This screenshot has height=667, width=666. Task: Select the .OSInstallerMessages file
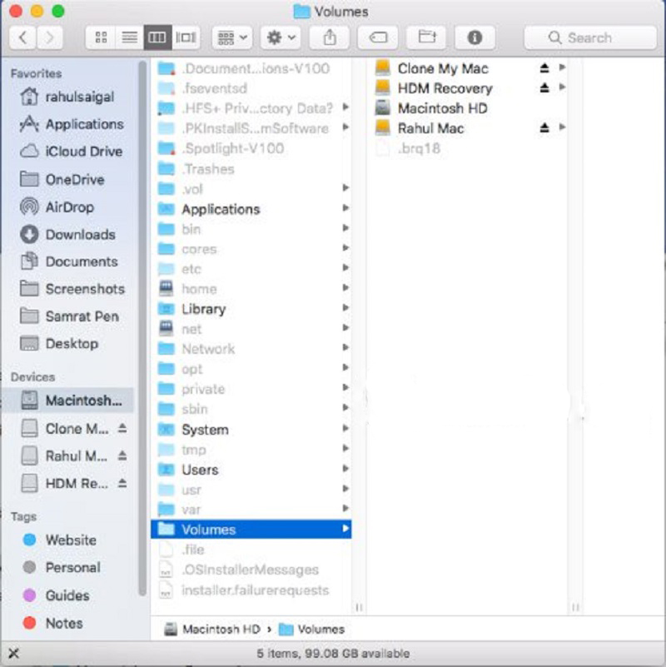point(251,570)
